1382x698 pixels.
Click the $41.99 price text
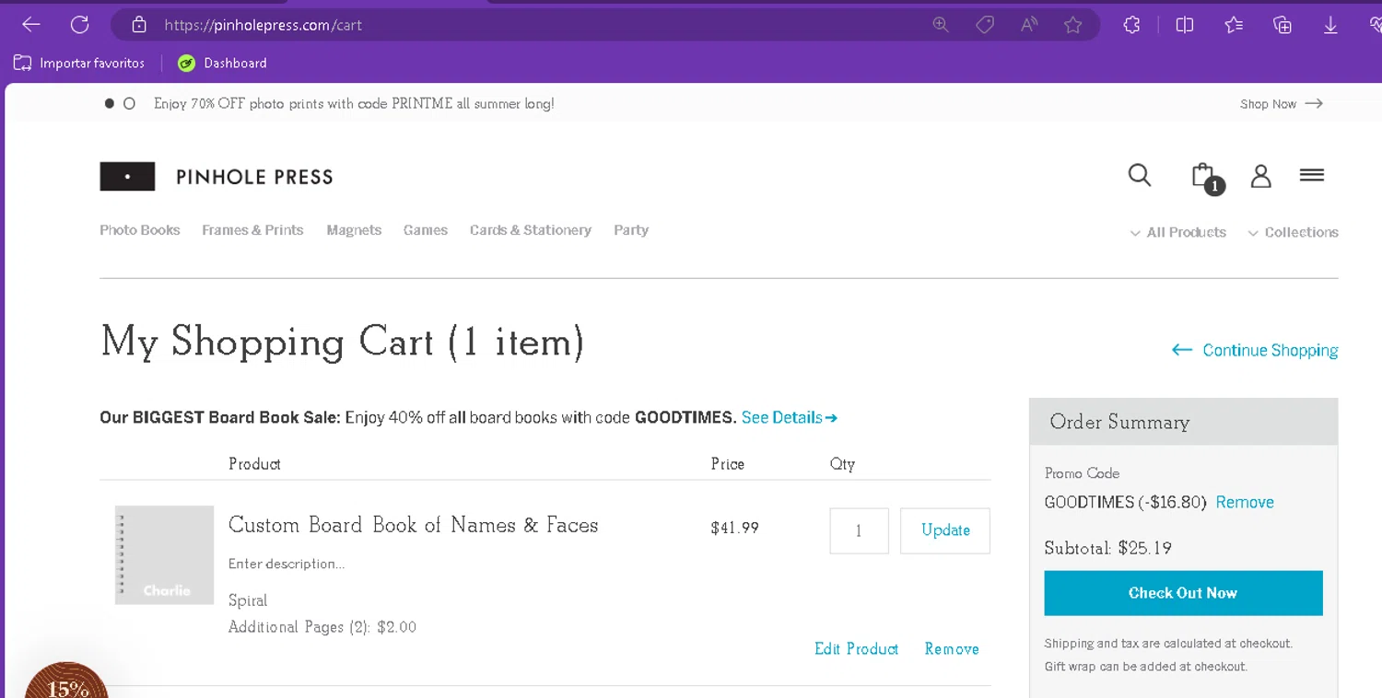735,528
